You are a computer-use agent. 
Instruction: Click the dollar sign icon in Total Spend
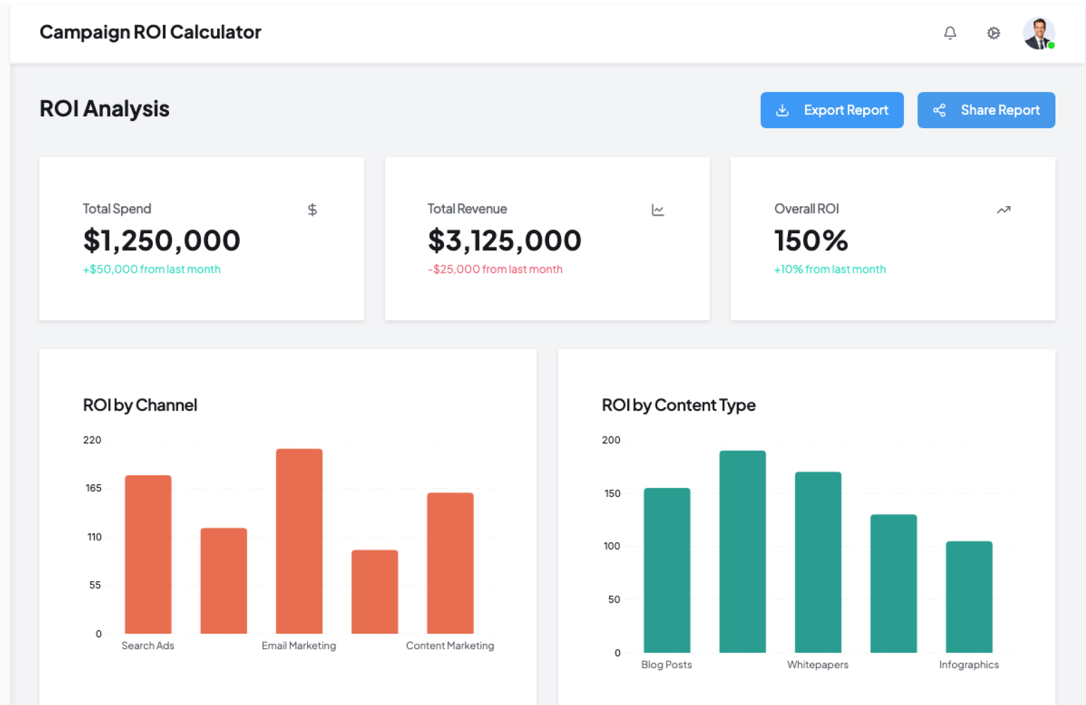pyautogui.click(x=312, y=210)
